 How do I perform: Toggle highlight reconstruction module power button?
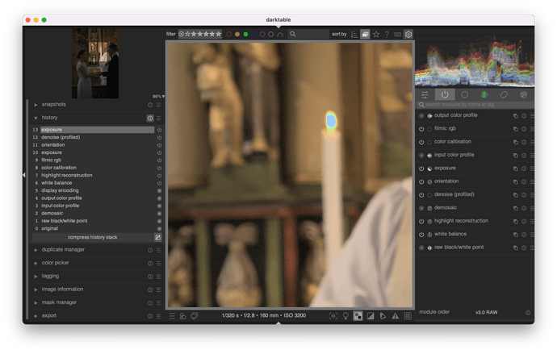point(421,221)
